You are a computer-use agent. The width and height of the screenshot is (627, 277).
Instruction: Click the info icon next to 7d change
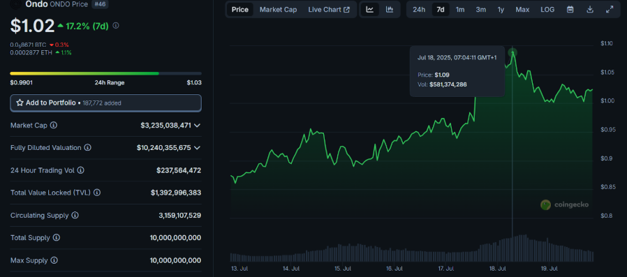pyautogui.click(x=116, y=26)
